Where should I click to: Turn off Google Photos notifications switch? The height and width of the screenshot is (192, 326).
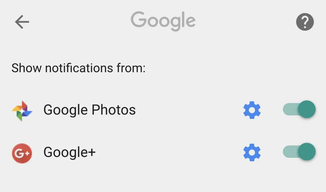pos(299,109)
